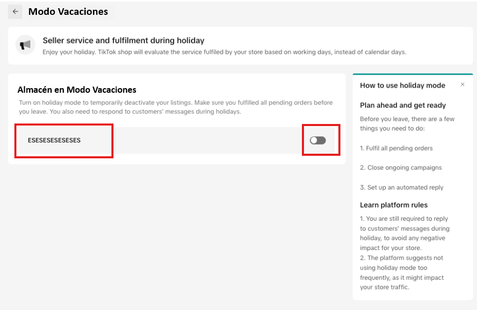477x310 pixels.
Task: Select the Fulfil all pending orders step
Action: click(396, 148)
